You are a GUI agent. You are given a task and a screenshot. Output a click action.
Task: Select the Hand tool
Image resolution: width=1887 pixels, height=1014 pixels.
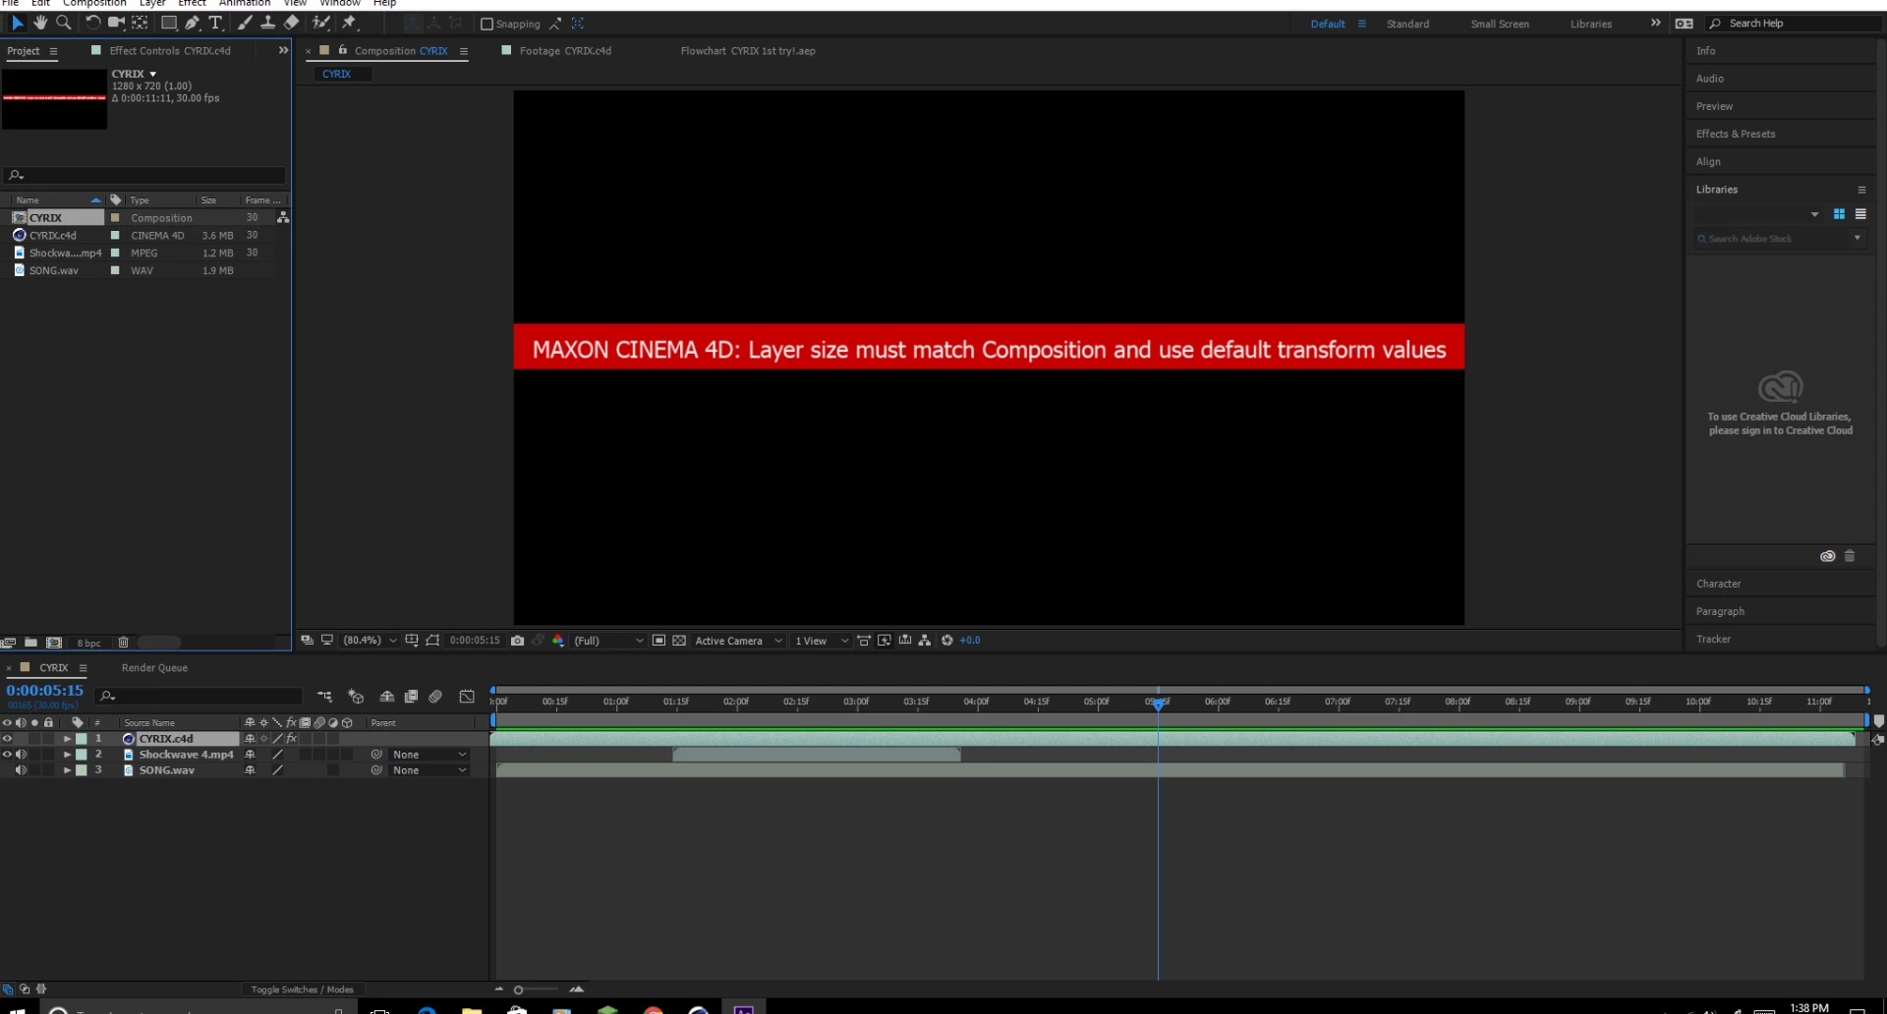40,23
